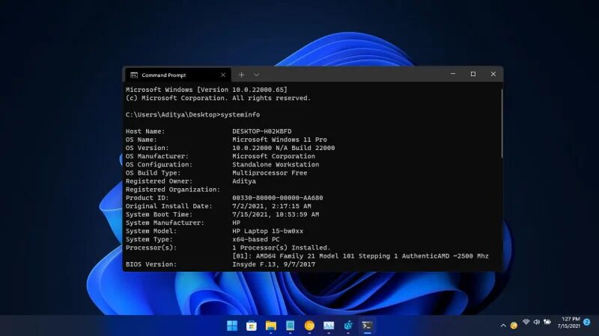Click 'Microsoft Windows 11 Pro' value

tap(279, 140)
